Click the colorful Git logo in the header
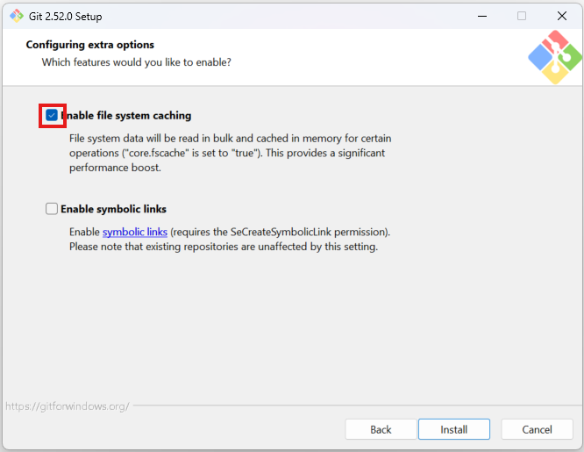 pos(554,57)
